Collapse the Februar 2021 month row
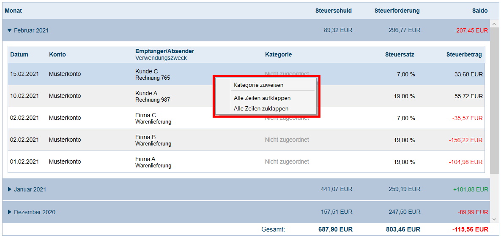Image resolution: width=501 pixels, height=237 pixels. tap(10, 30)
